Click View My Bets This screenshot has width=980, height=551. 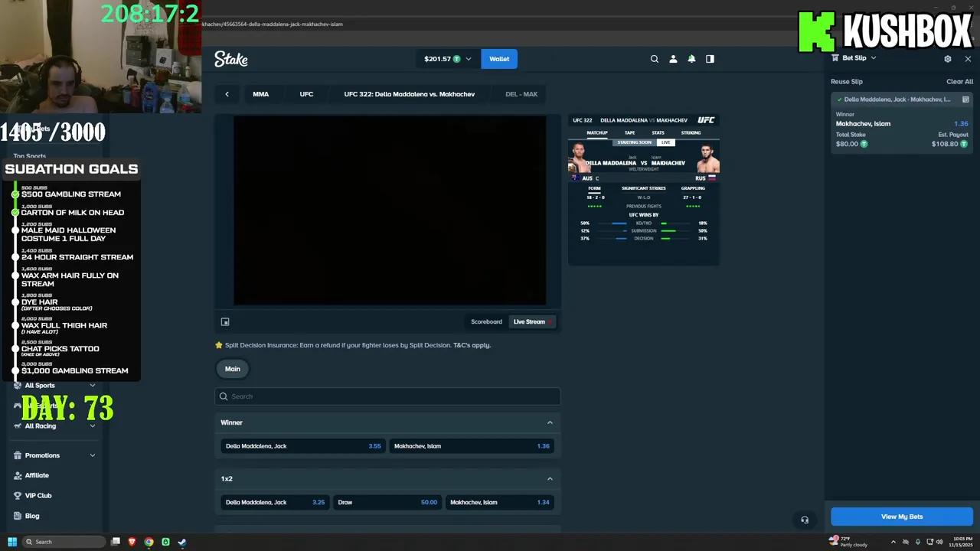point(902,517)
